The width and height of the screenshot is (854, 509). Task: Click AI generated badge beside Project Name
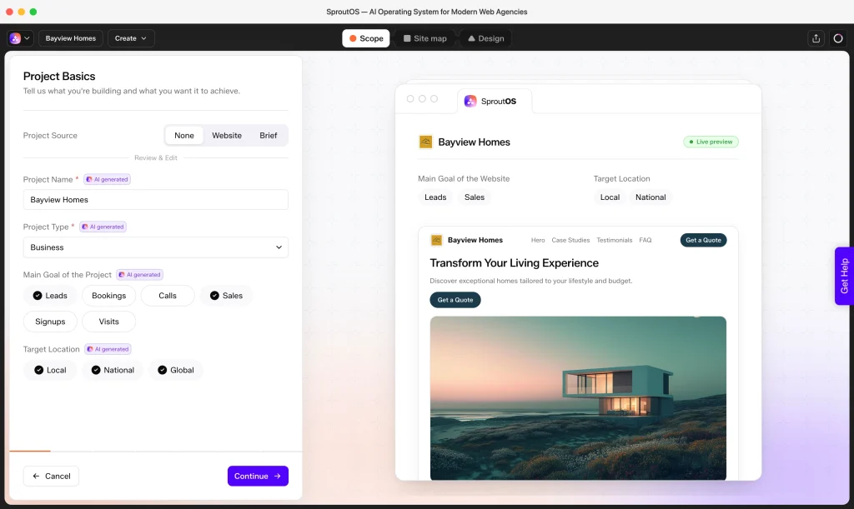coord(108,179)
